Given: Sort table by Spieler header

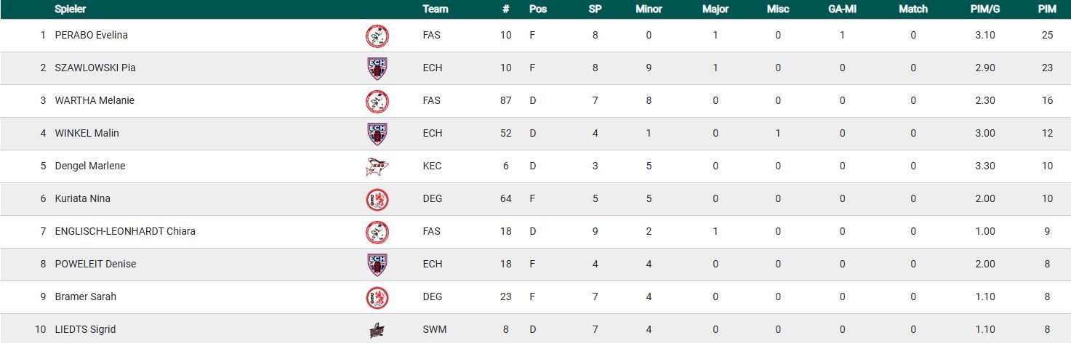Looking at the screenshot, I should [71, 9].
